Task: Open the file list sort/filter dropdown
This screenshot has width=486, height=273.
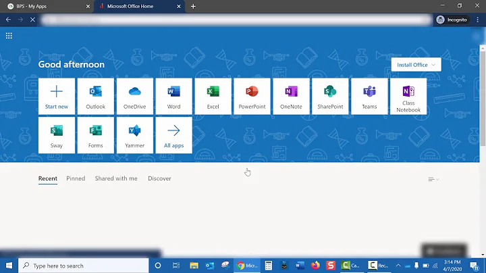Action: click(433, 179)
